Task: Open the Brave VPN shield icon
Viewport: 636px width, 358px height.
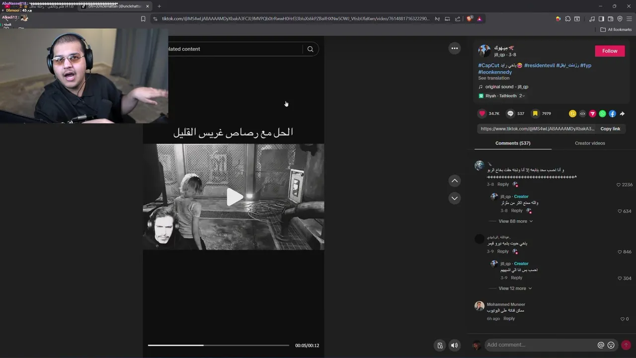Action: (x=620, y=19)
